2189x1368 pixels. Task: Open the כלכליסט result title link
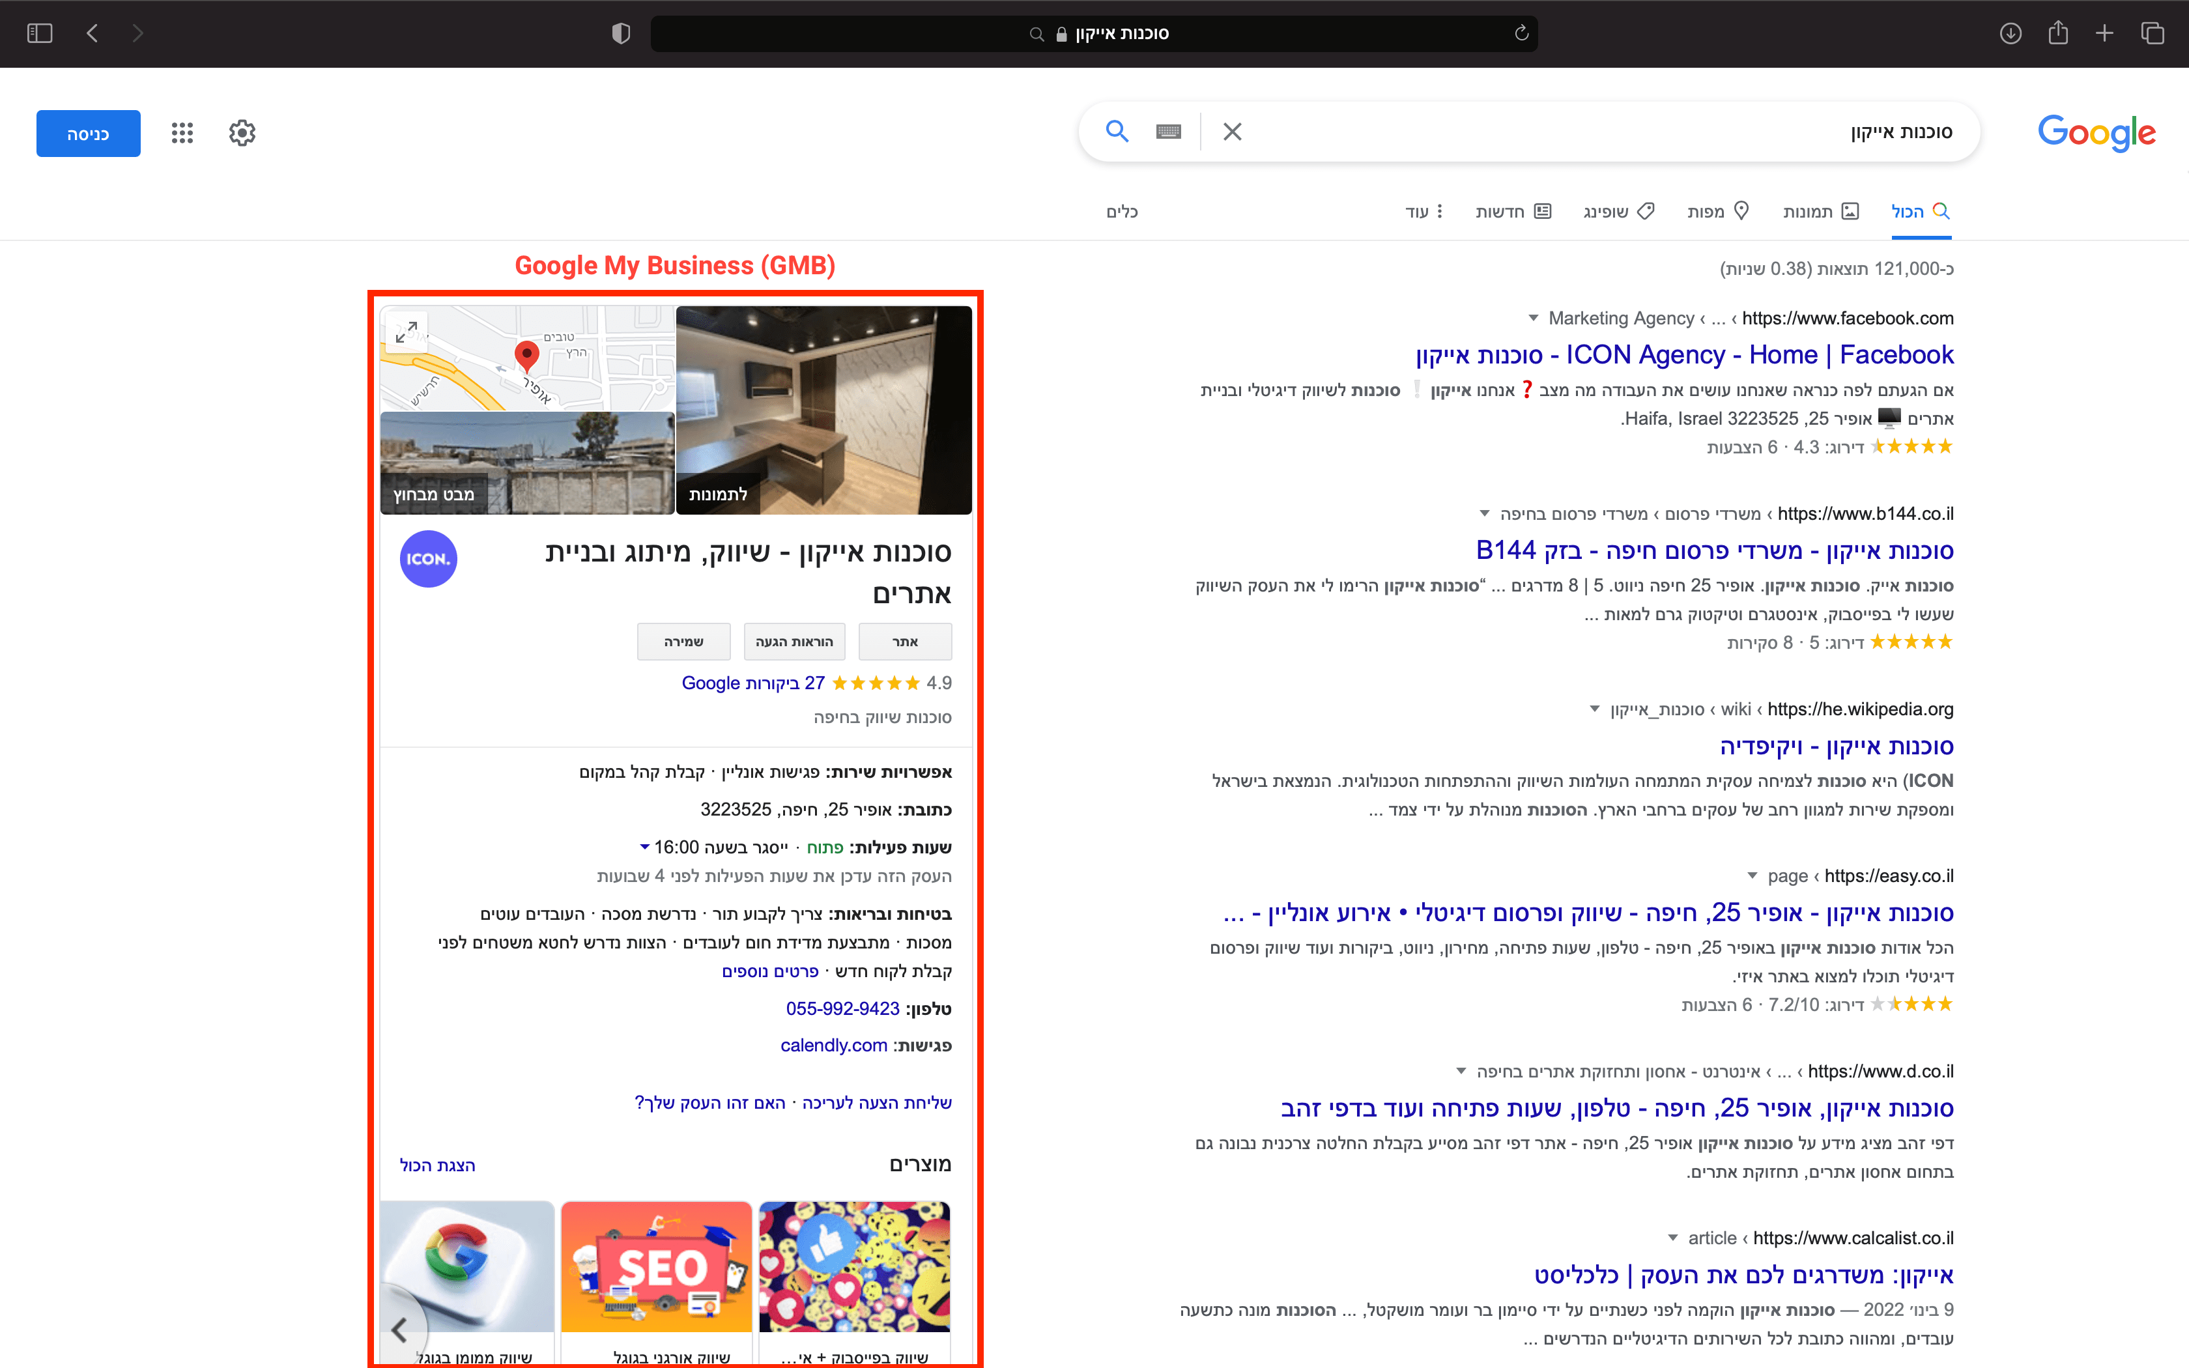[x=1744, y=1275]
